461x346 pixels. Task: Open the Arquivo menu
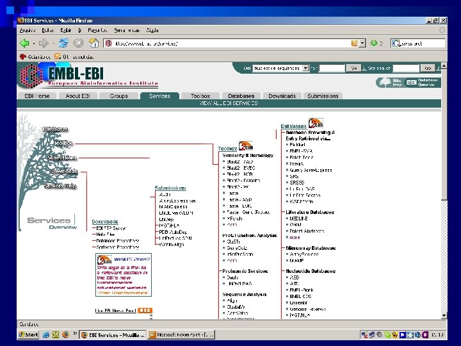coord(28,30)
